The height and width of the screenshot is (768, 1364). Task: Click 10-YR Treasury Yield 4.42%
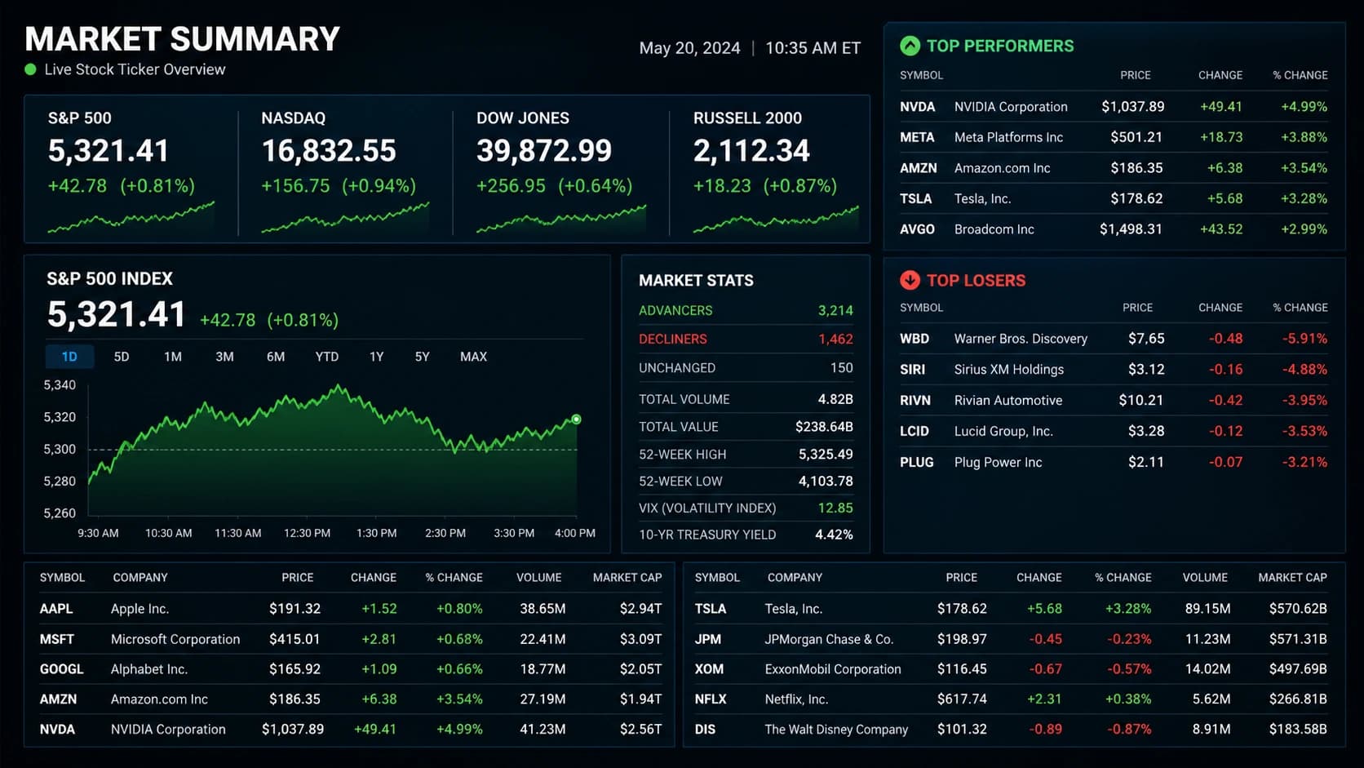(834, 535)
